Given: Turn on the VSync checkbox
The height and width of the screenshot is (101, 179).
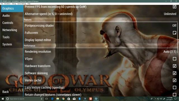Looking at the screenshot, I should click(175, 59).
